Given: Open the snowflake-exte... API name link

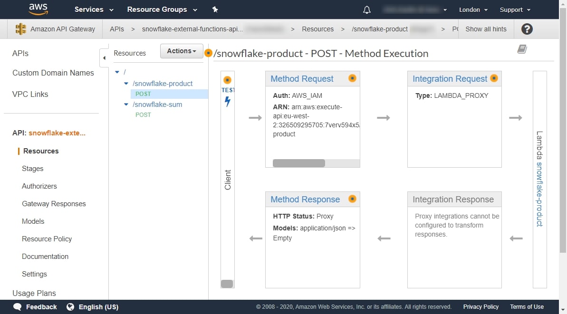Looking at the screenshot, I should click(x=57, y=133).
